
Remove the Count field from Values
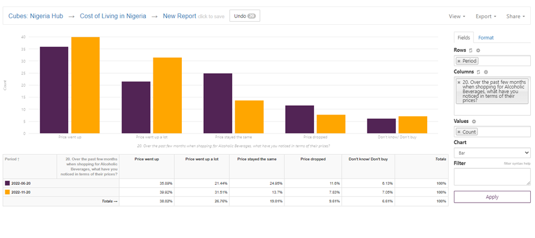point(459,132)
